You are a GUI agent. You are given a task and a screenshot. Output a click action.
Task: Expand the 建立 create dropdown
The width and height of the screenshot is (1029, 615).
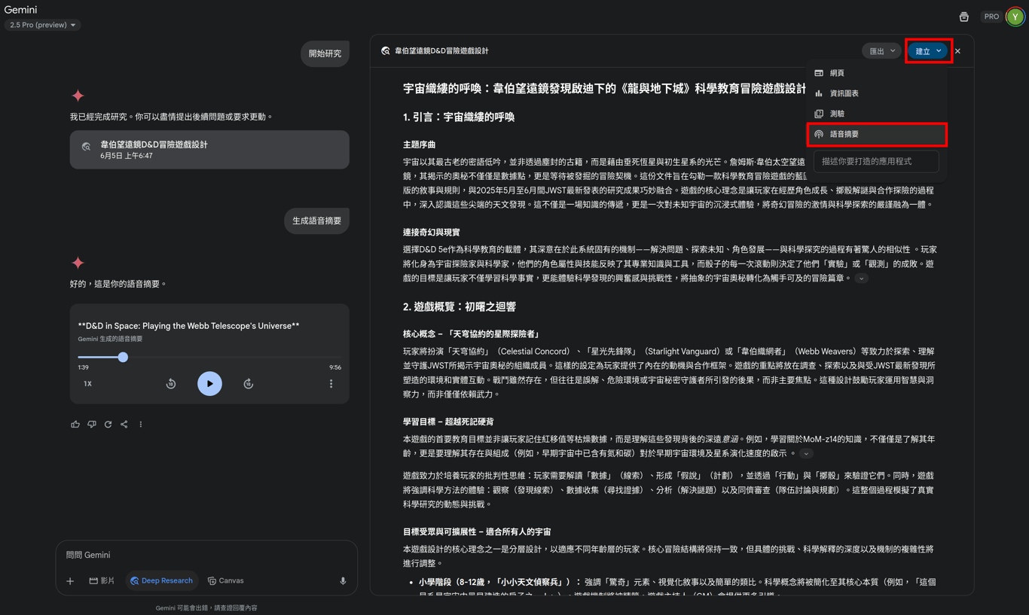[928, 51]
